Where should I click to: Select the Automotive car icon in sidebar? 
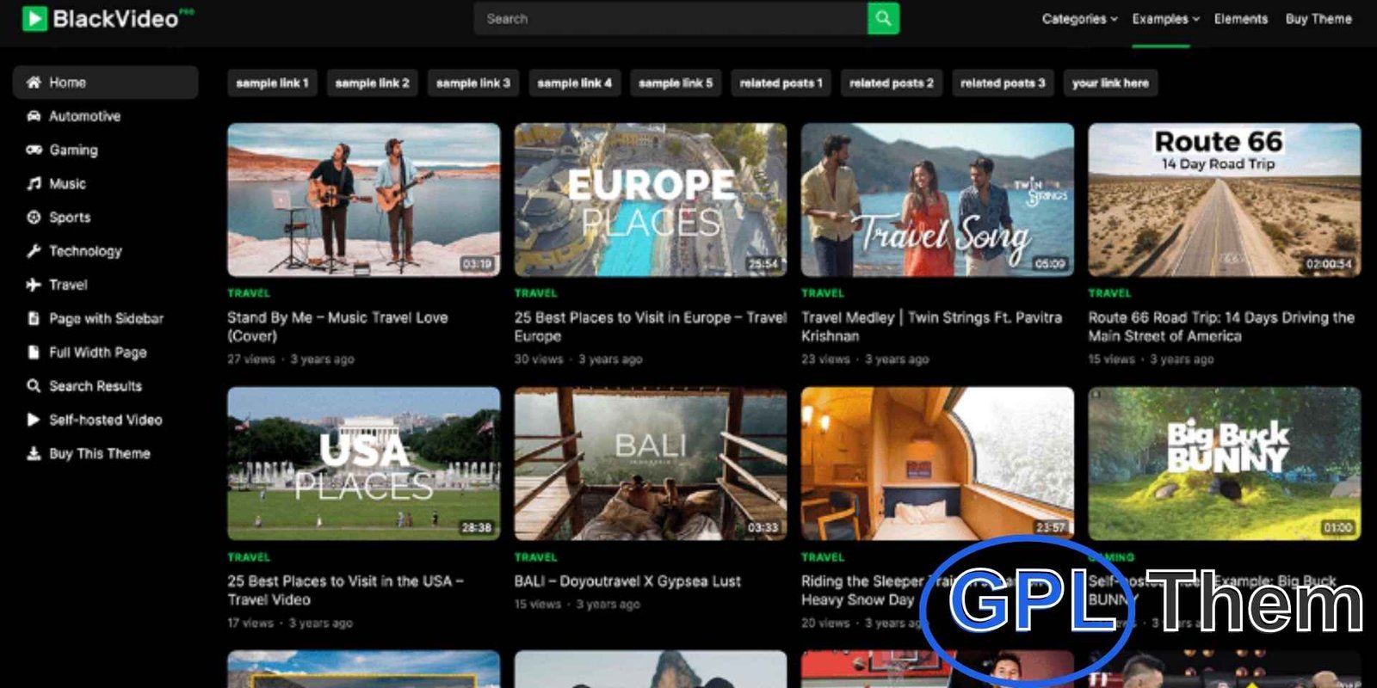34,116
